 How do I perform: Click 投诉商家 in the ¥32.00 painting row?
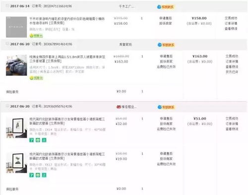click(x=166, y=124)
